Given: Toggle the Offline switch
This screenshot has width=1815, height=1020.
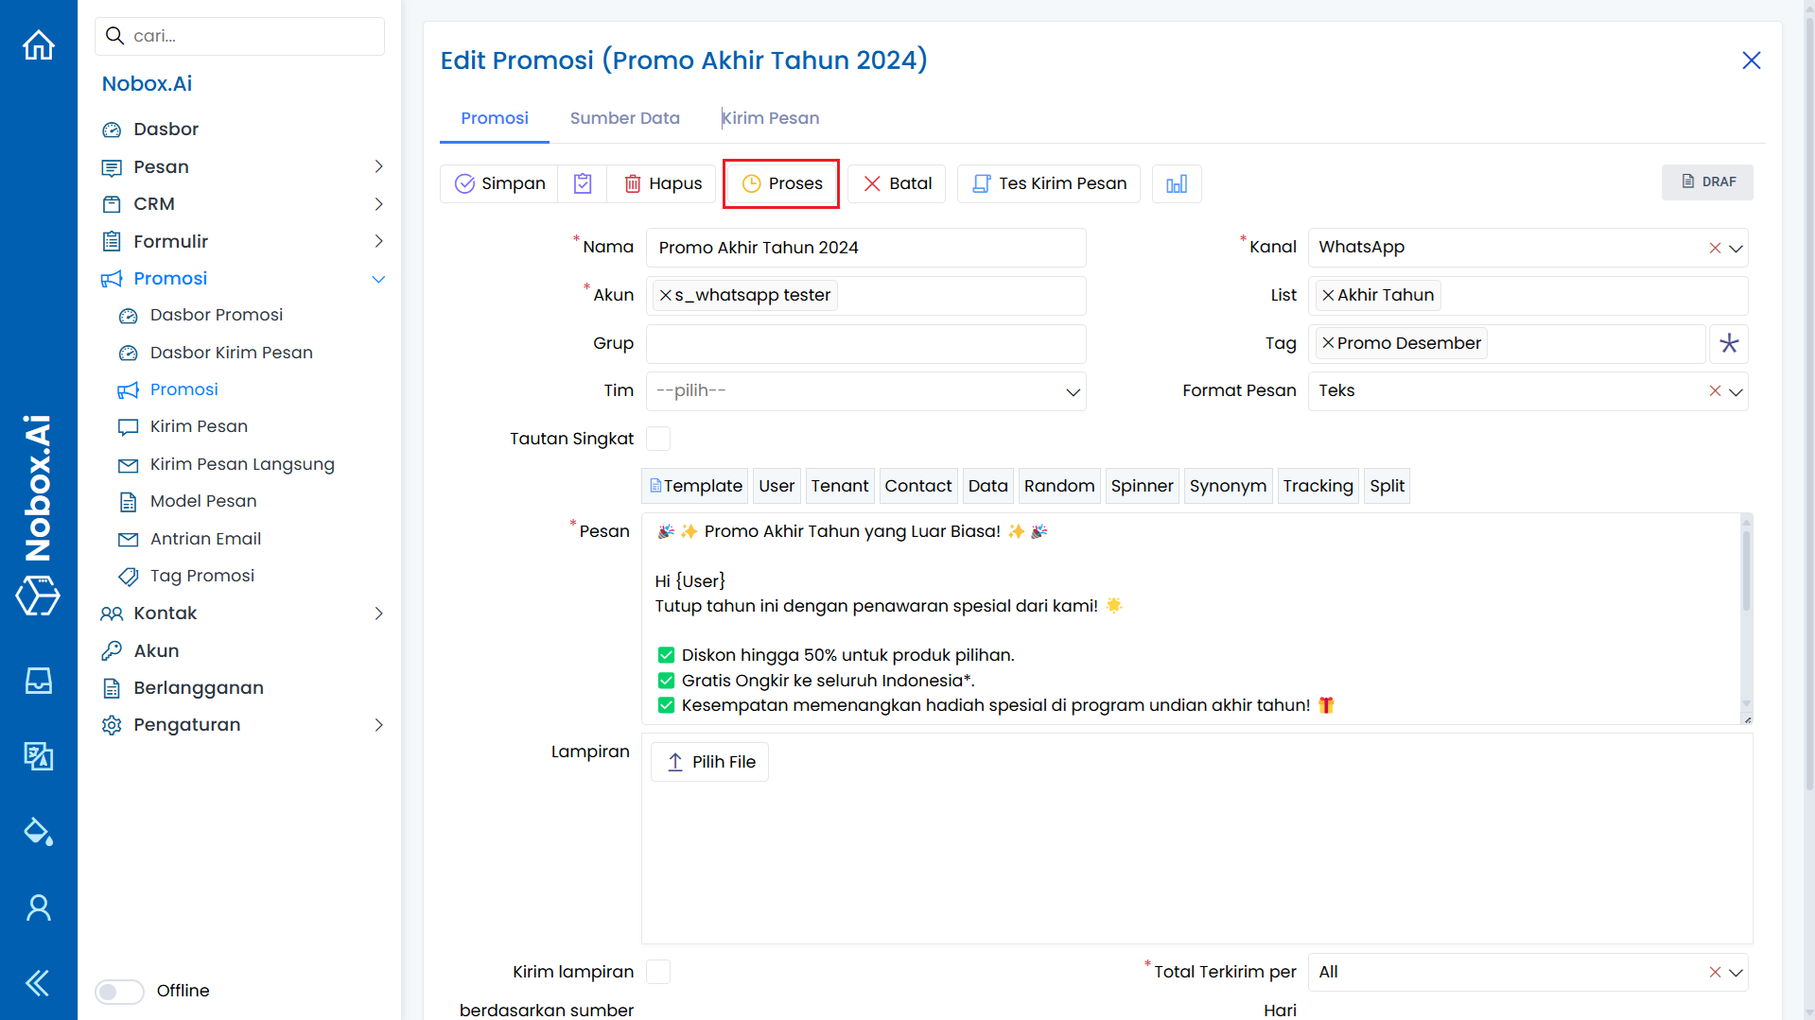Looking at the screenshot, I should coord(120,991).
